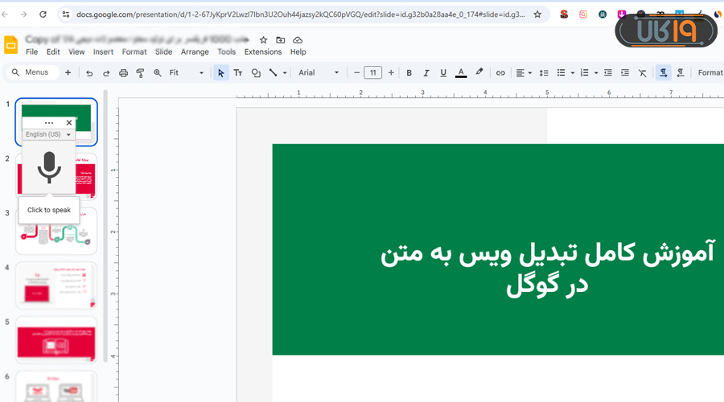Toggle bold formatting
The width and height of the screenshot is (724, 402).
point(409,73)
